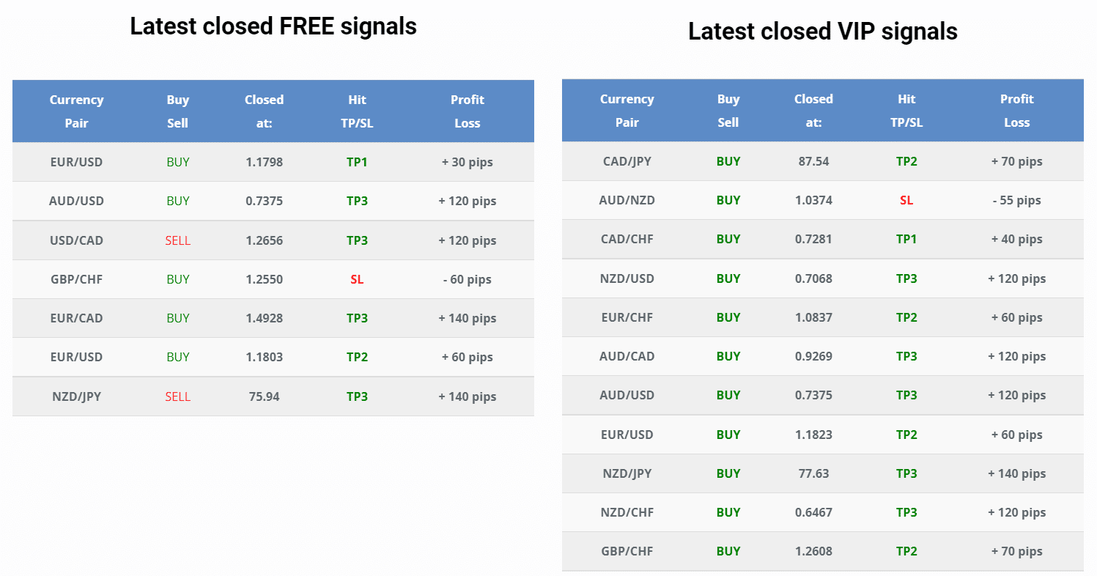The image size is (1097, 576).
Task: Open the NZD/CHF currency pair row
Action: [627, 512]
